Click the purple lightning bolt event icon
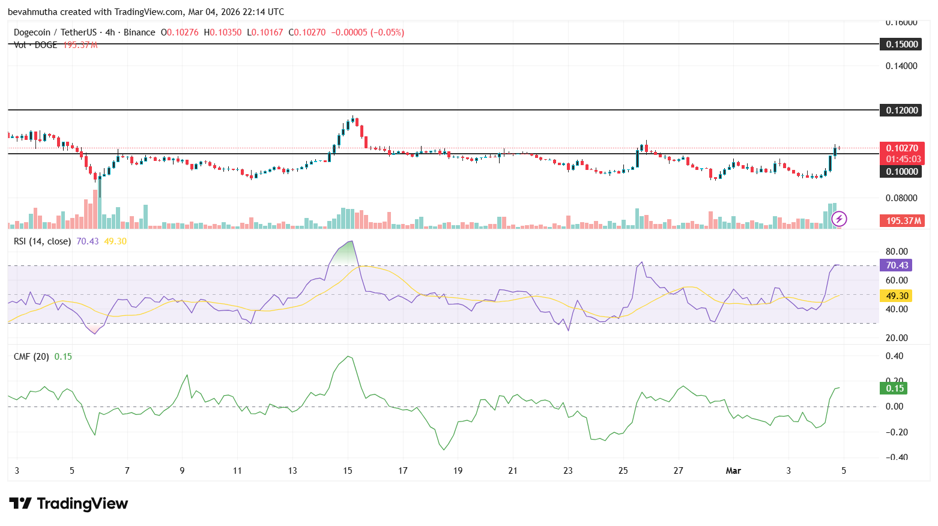This screenshot has height=526, width=938. [x=839, y=219]
